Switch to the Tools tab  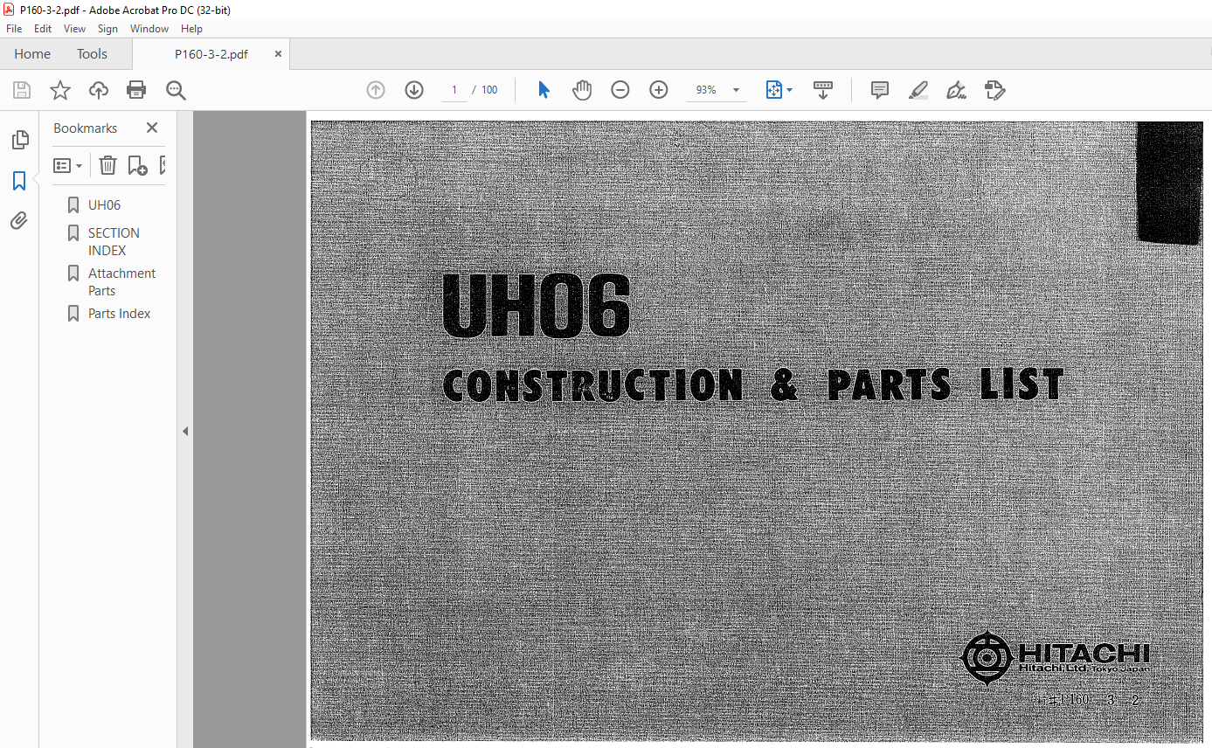pos(92,54)
